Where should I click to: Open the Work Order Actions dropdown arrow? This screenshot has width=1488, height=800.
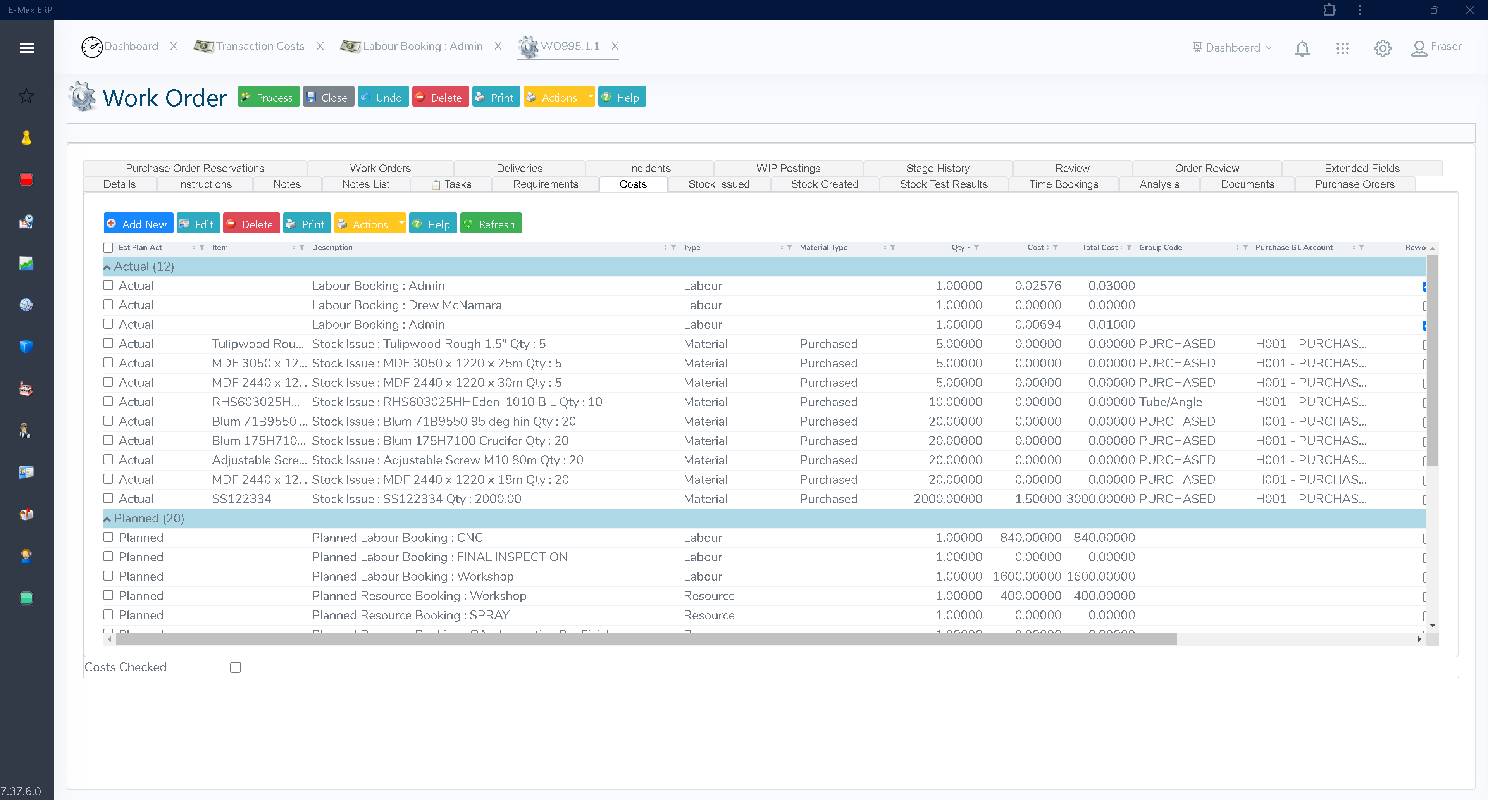point(590,97)
